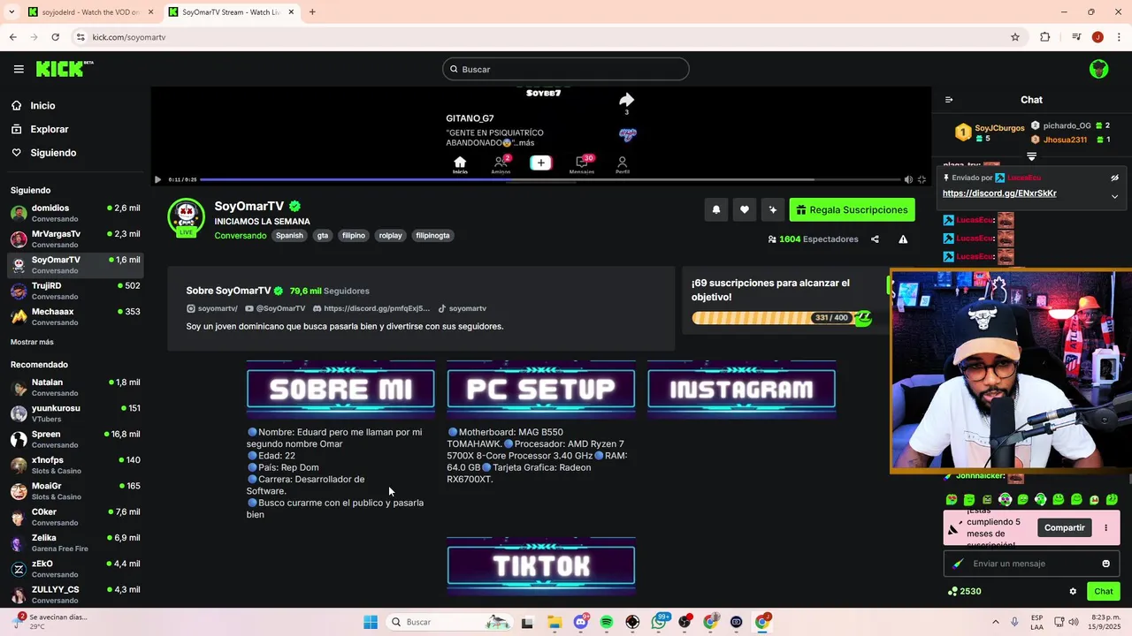This screenshot has height=636, width=1132.
Task: Click the Compartir button
Action: [1065, 527]
